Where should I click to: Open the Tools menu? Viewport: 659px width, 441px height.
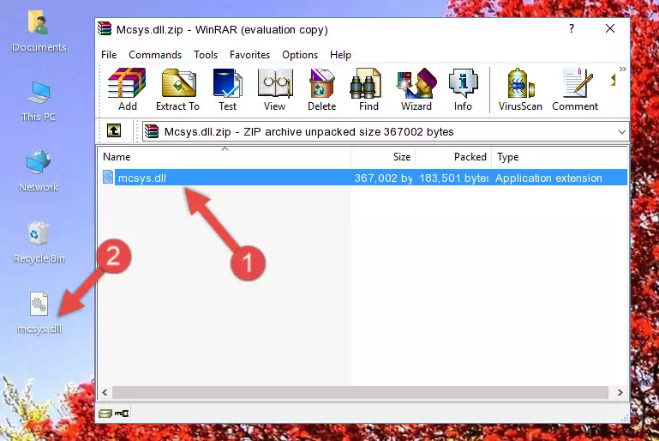[206, 55]
